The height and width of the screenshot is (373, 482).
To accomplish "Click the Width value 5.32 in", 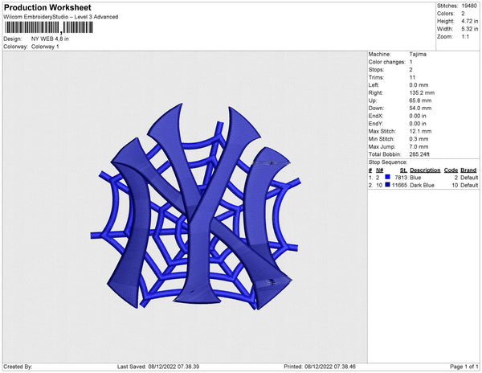I will point(469,29).
